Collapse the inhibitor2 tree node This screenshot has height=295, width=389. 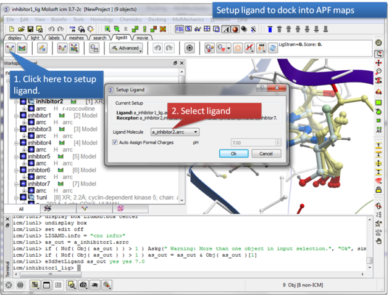tap(16, 102)
